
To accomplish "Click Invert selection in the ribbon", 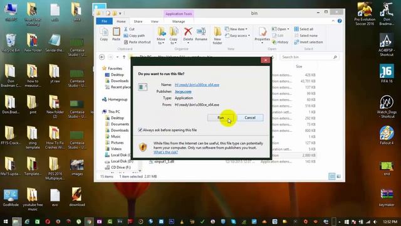I will coord(308,42).
